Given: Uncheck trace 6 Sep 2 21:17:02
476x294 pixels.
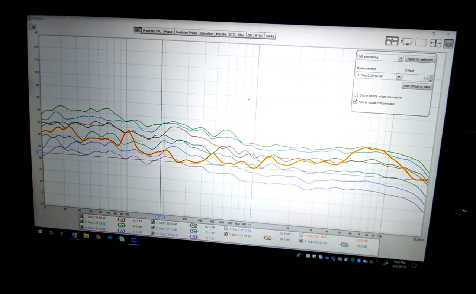Looking at the screenshot, I should tap(153, 228).
